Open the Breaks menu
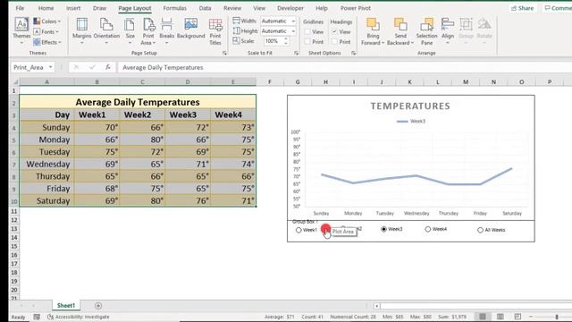 click(x=167, y=31)
